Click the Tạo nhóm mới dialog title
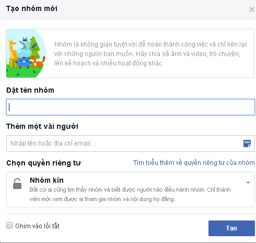256x243 pixels. tap(32, 8)
